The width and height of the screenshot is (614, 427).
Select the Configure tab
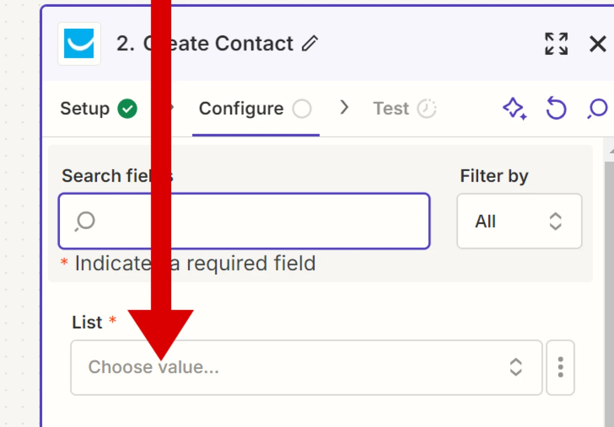coord(241,109)
